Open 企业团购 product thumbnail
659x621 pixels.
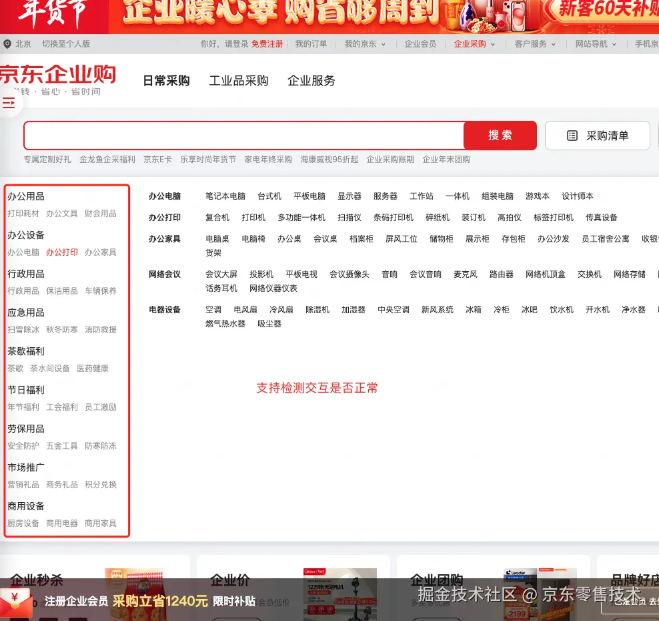tap(540, 594)
